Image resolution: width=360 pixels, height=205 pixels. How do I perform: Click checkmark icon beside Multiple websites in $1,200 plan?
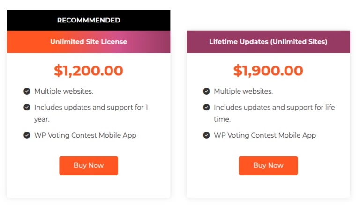click(27, 91)
